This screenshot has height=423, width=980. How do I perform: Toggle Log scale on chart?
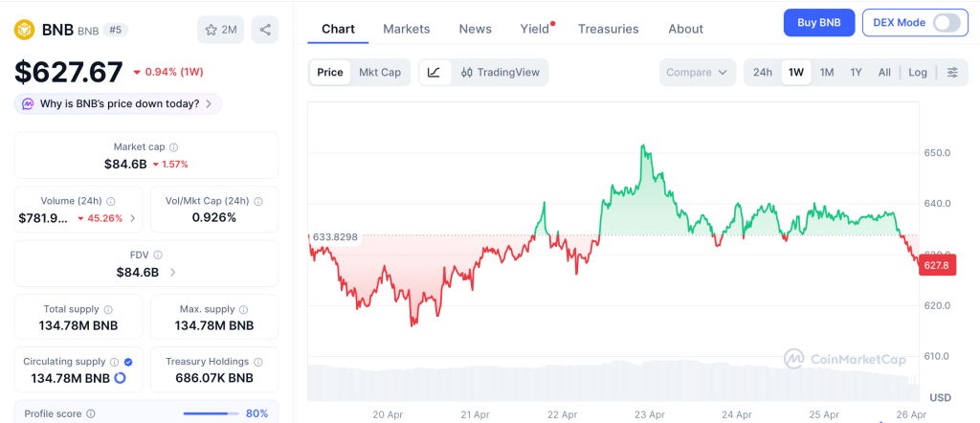coord(918,73)
